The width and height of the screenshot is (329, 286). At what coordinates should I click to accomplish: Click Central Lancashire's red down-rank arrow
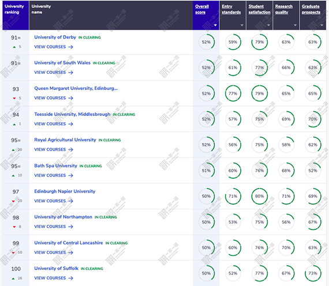click(x=13, y=253)
